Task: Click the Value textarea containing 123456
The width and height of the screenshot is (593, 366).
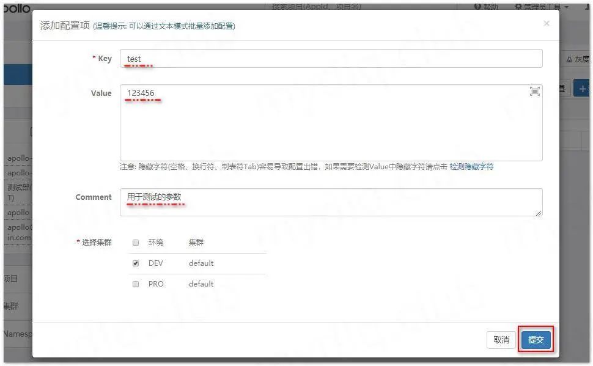Action: pos(331,123)
